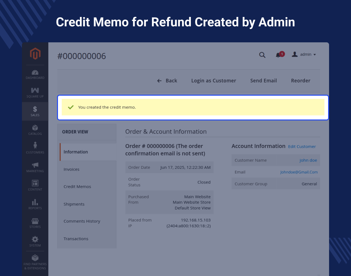Viewport: 351px width, 276px height.
Task: Click the Magento logo icon
Action: click(35, 54)
